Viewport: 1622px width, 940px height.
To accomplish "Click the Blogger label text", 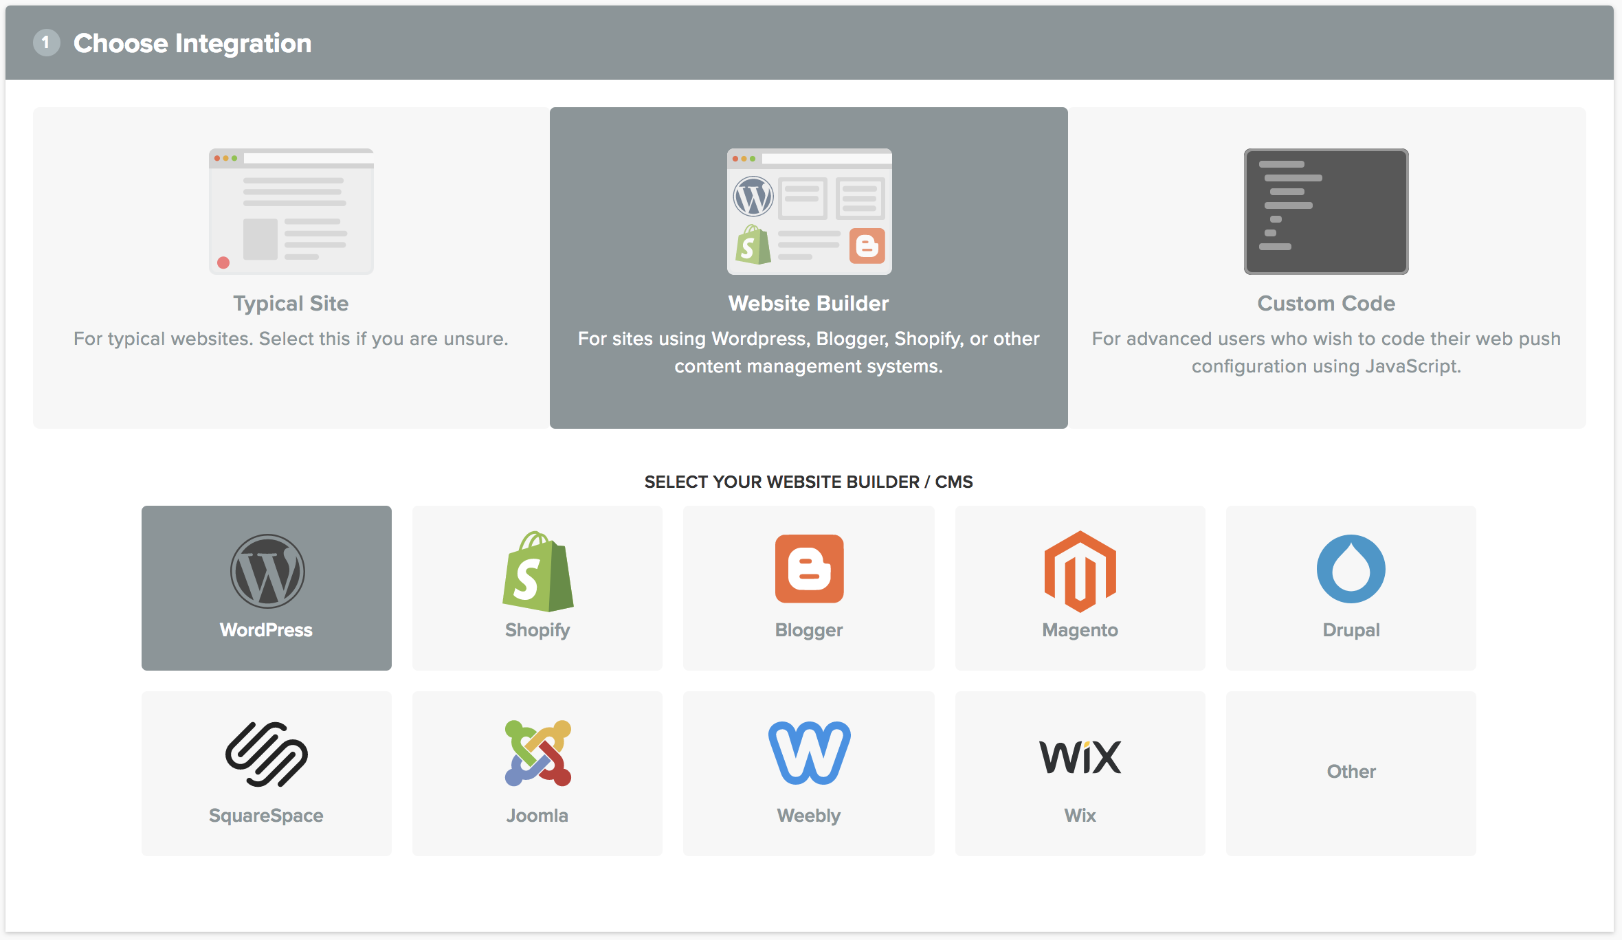I will [809, 630].
